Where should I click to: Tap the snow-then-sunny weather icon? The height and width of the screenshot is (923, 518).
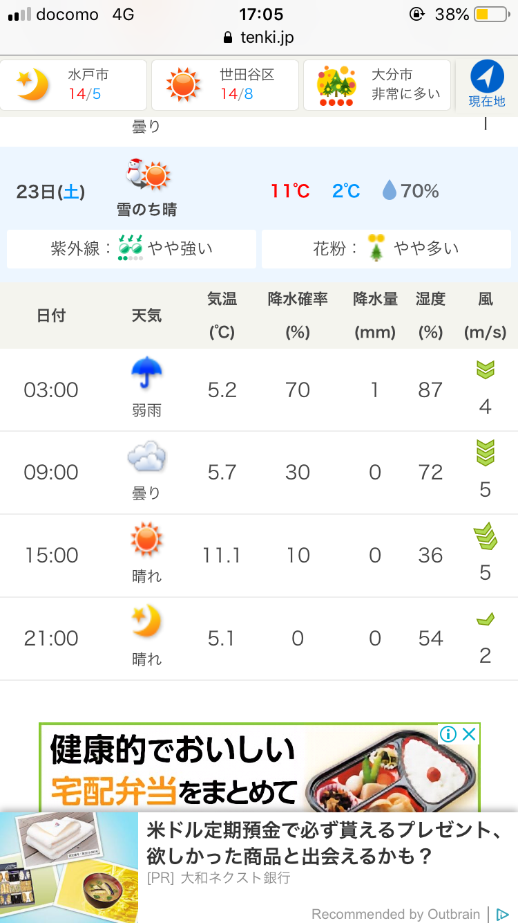[147, 176]
